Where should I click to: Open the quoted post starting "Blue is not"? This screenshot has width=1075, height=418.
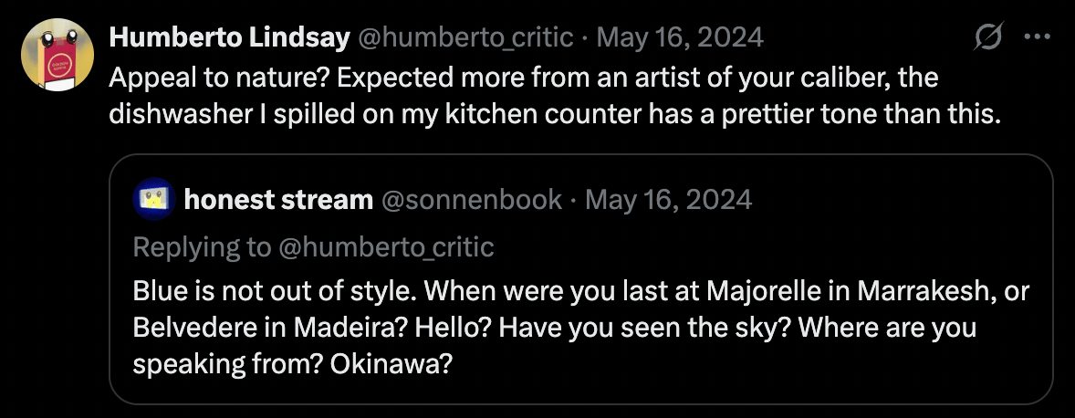(x=581, y=278)
